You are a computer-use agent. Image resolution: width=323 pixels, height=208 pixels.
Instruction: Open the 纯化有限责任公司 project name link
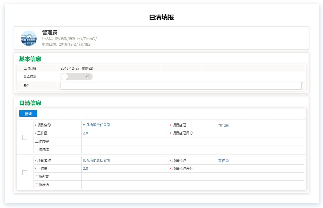96,125
